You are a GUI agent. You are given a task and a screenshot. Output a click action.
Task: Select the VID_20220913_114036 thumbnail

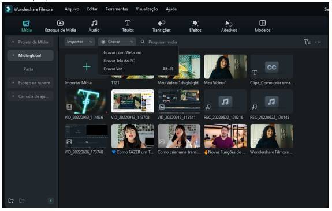click(x=87, y=101)
